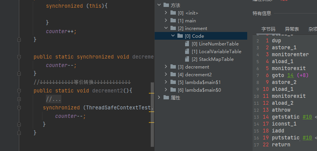The image size is (317, 151).
Task: Expand the [3] decrement method node
Action: (x=166, y=66)
